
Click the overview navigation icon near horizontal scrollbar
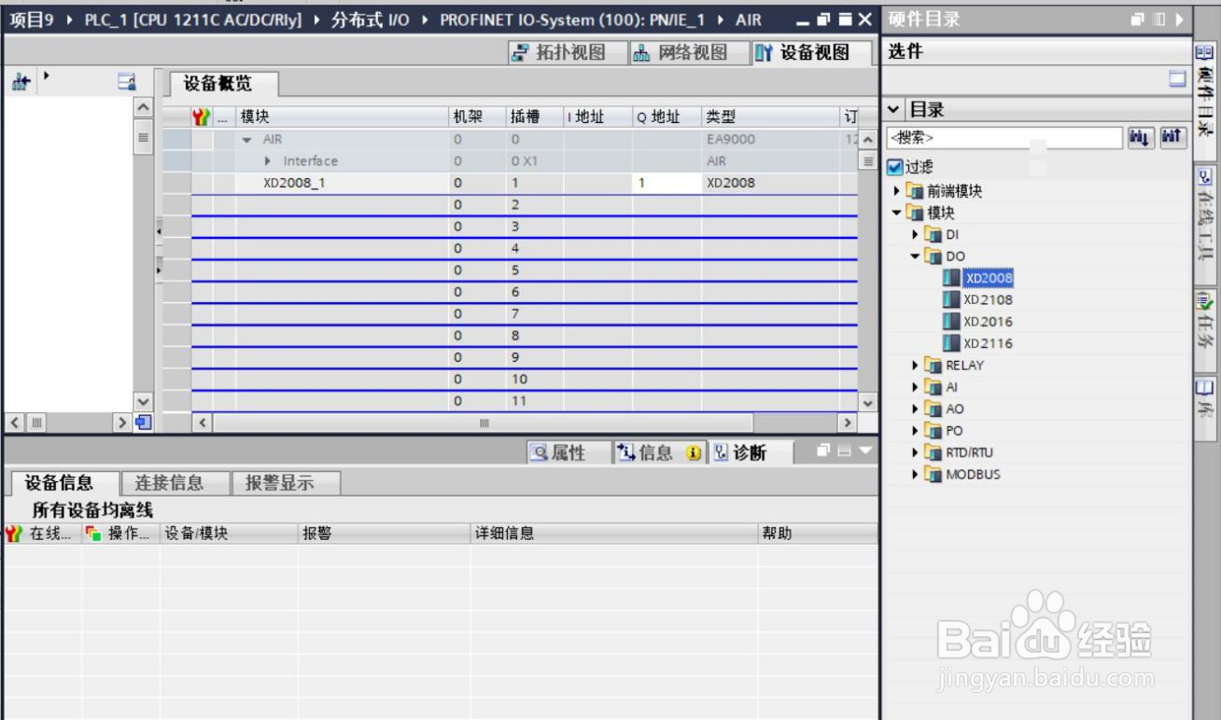tap(144, 423)
